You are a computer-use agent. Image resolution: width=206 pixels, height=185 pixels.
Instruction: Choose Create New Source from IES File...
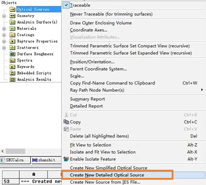pyautogui.click(x=105, y=182)
